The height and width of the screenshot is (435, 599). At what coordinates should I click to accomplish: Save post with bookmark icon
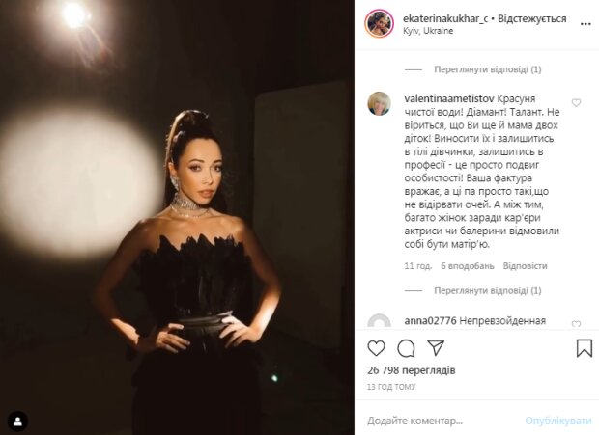click(x=585, y=348)
